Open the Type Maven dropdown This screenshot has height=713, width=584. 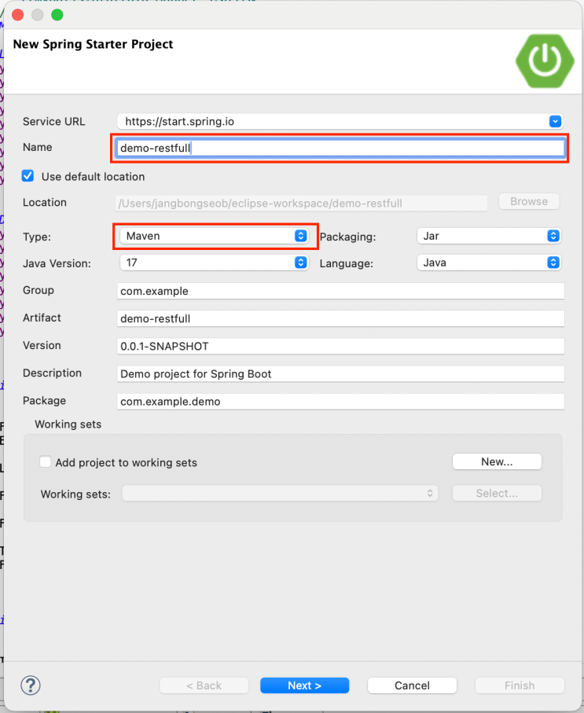point(215,236)
